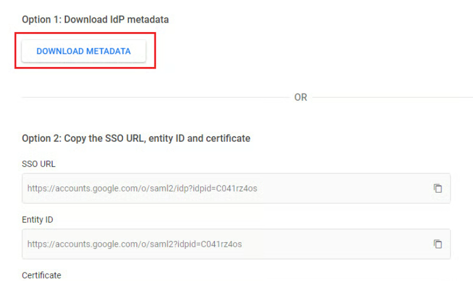This screenshot has width=473, height=281.
Task: Click the Download Metadata button
Action: [x=83, y=51]
